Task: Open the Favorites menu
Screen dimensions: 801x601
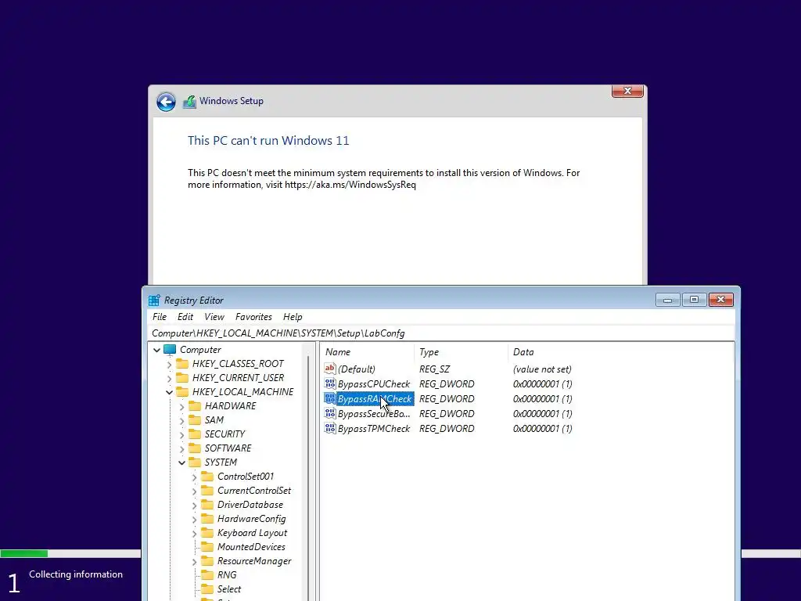Action: [x=253, y=317]
